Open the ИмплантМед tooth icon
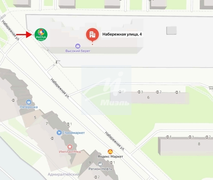 point(70,147)
